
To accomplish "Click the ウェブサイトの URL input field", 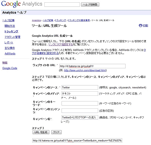I will [92, 66].
